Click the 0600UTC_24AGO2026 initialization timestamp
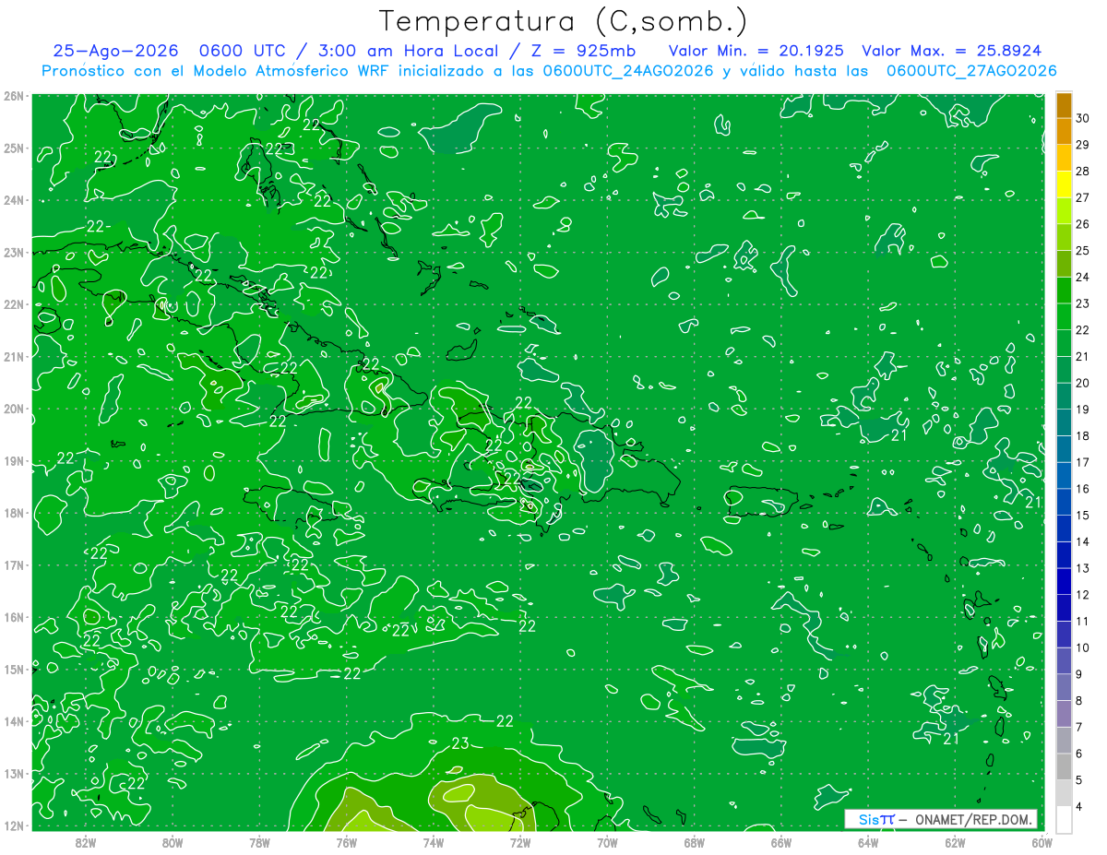This screenshot has width=1107, height=855. pyautogui.click(x=628, y=70)
